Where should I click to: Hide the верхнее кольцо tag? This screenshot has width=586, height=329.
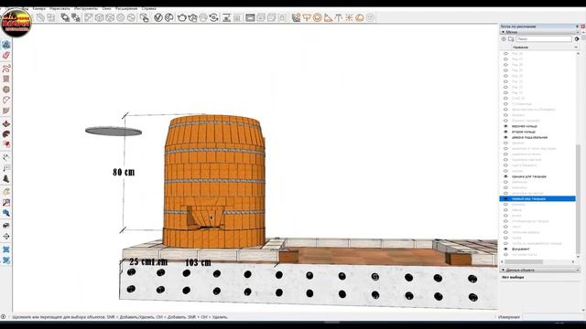(505, 126)
